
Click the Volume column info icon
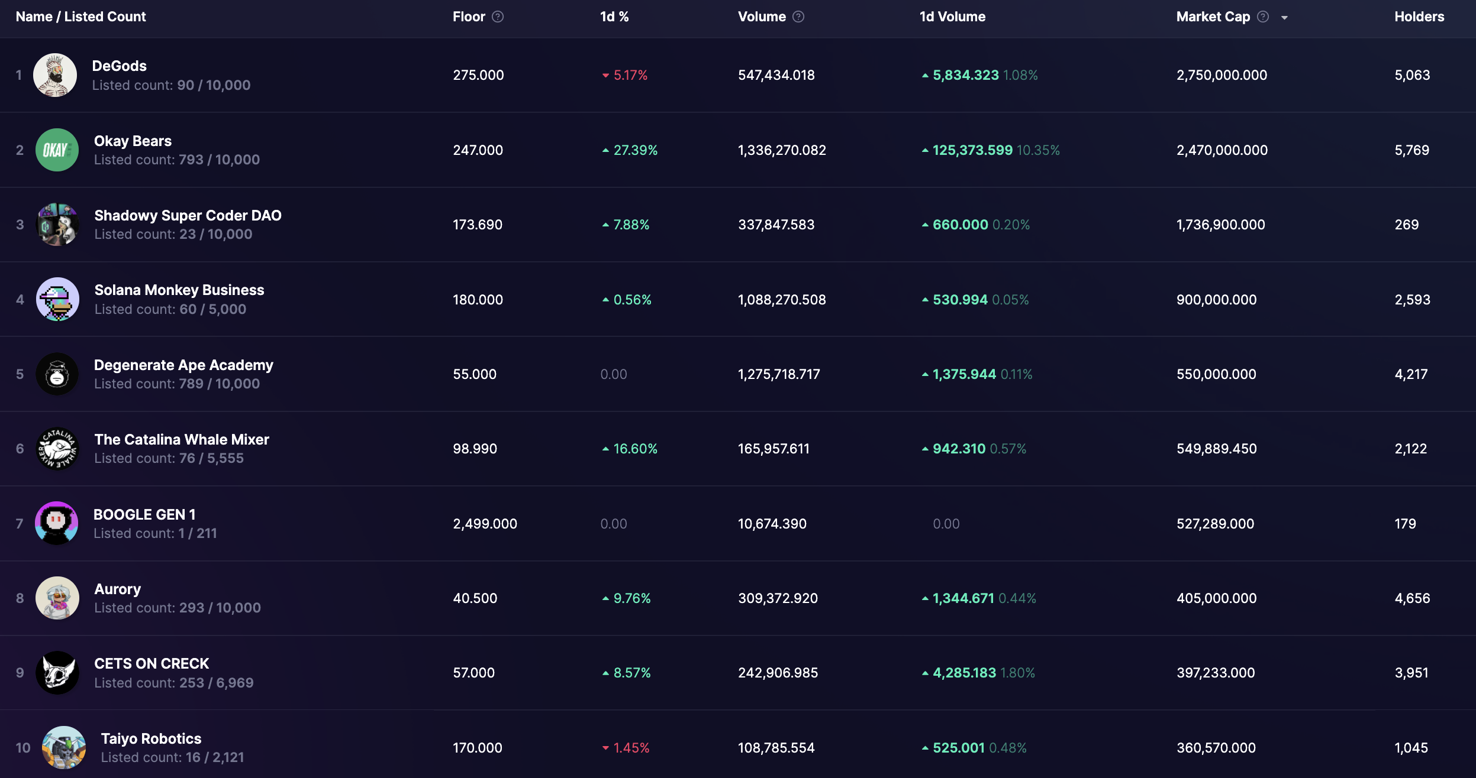tap(798, 17)
